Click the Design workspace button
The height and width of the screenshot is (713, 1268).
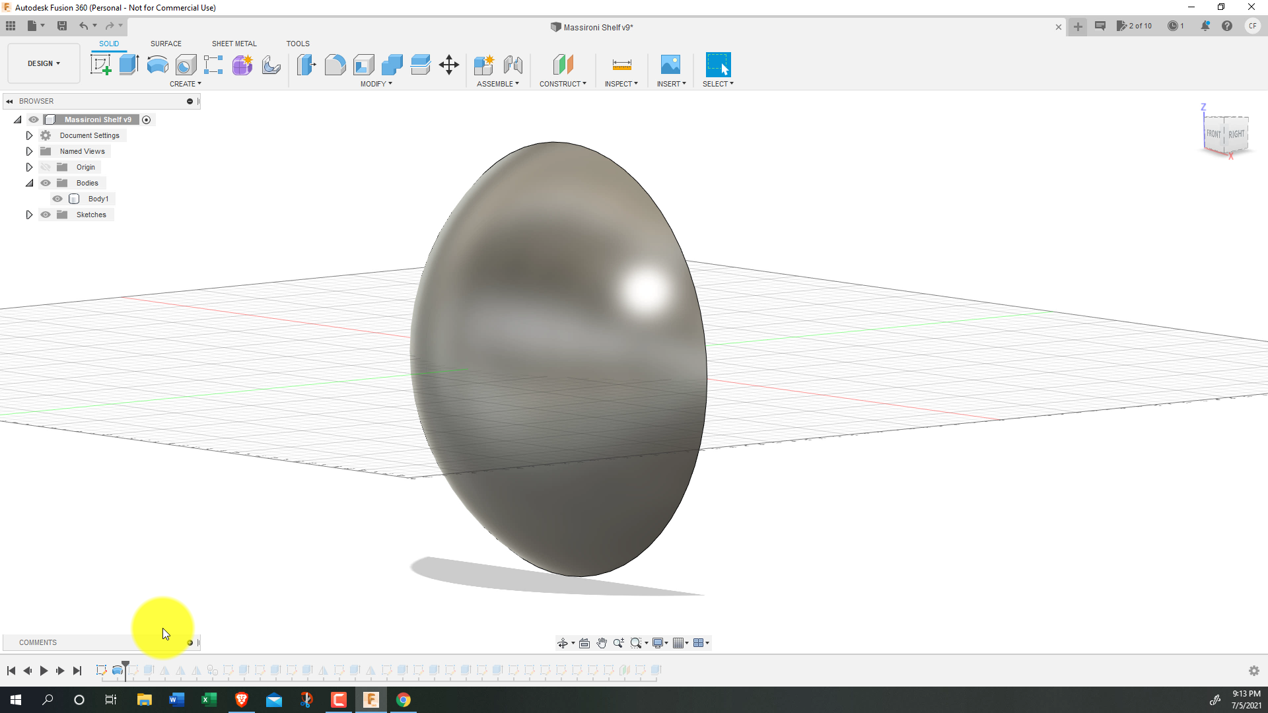(43, 63)
